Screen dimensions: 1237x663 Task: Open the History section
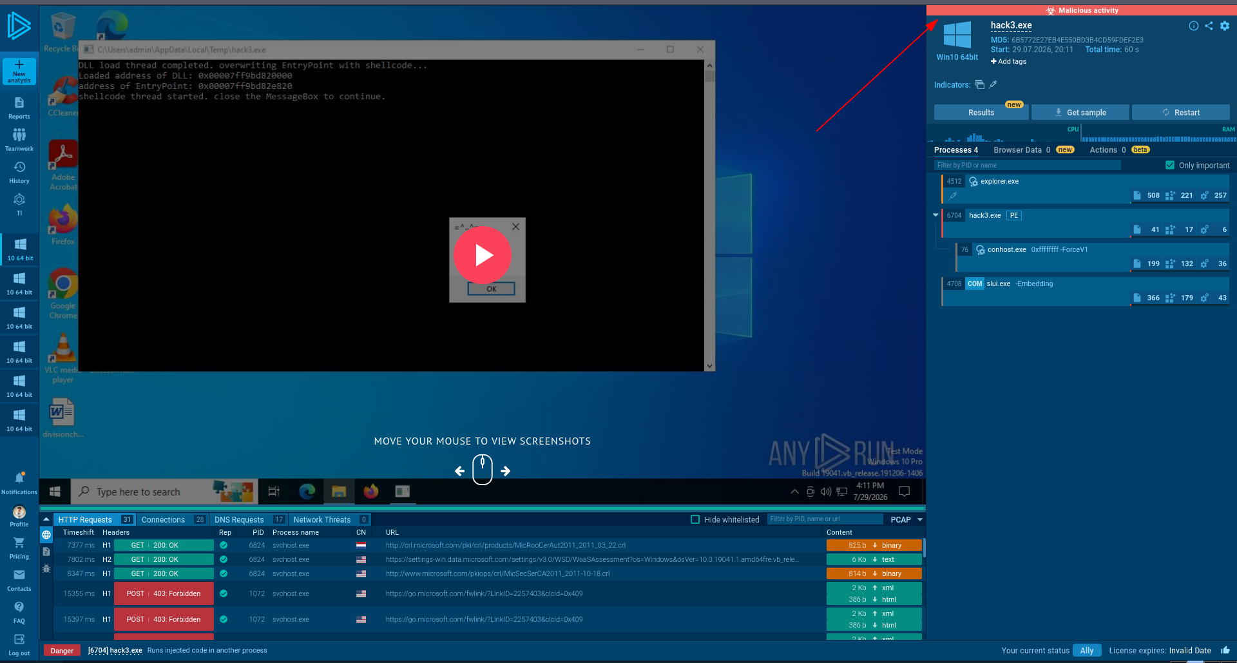click(19, 172)
